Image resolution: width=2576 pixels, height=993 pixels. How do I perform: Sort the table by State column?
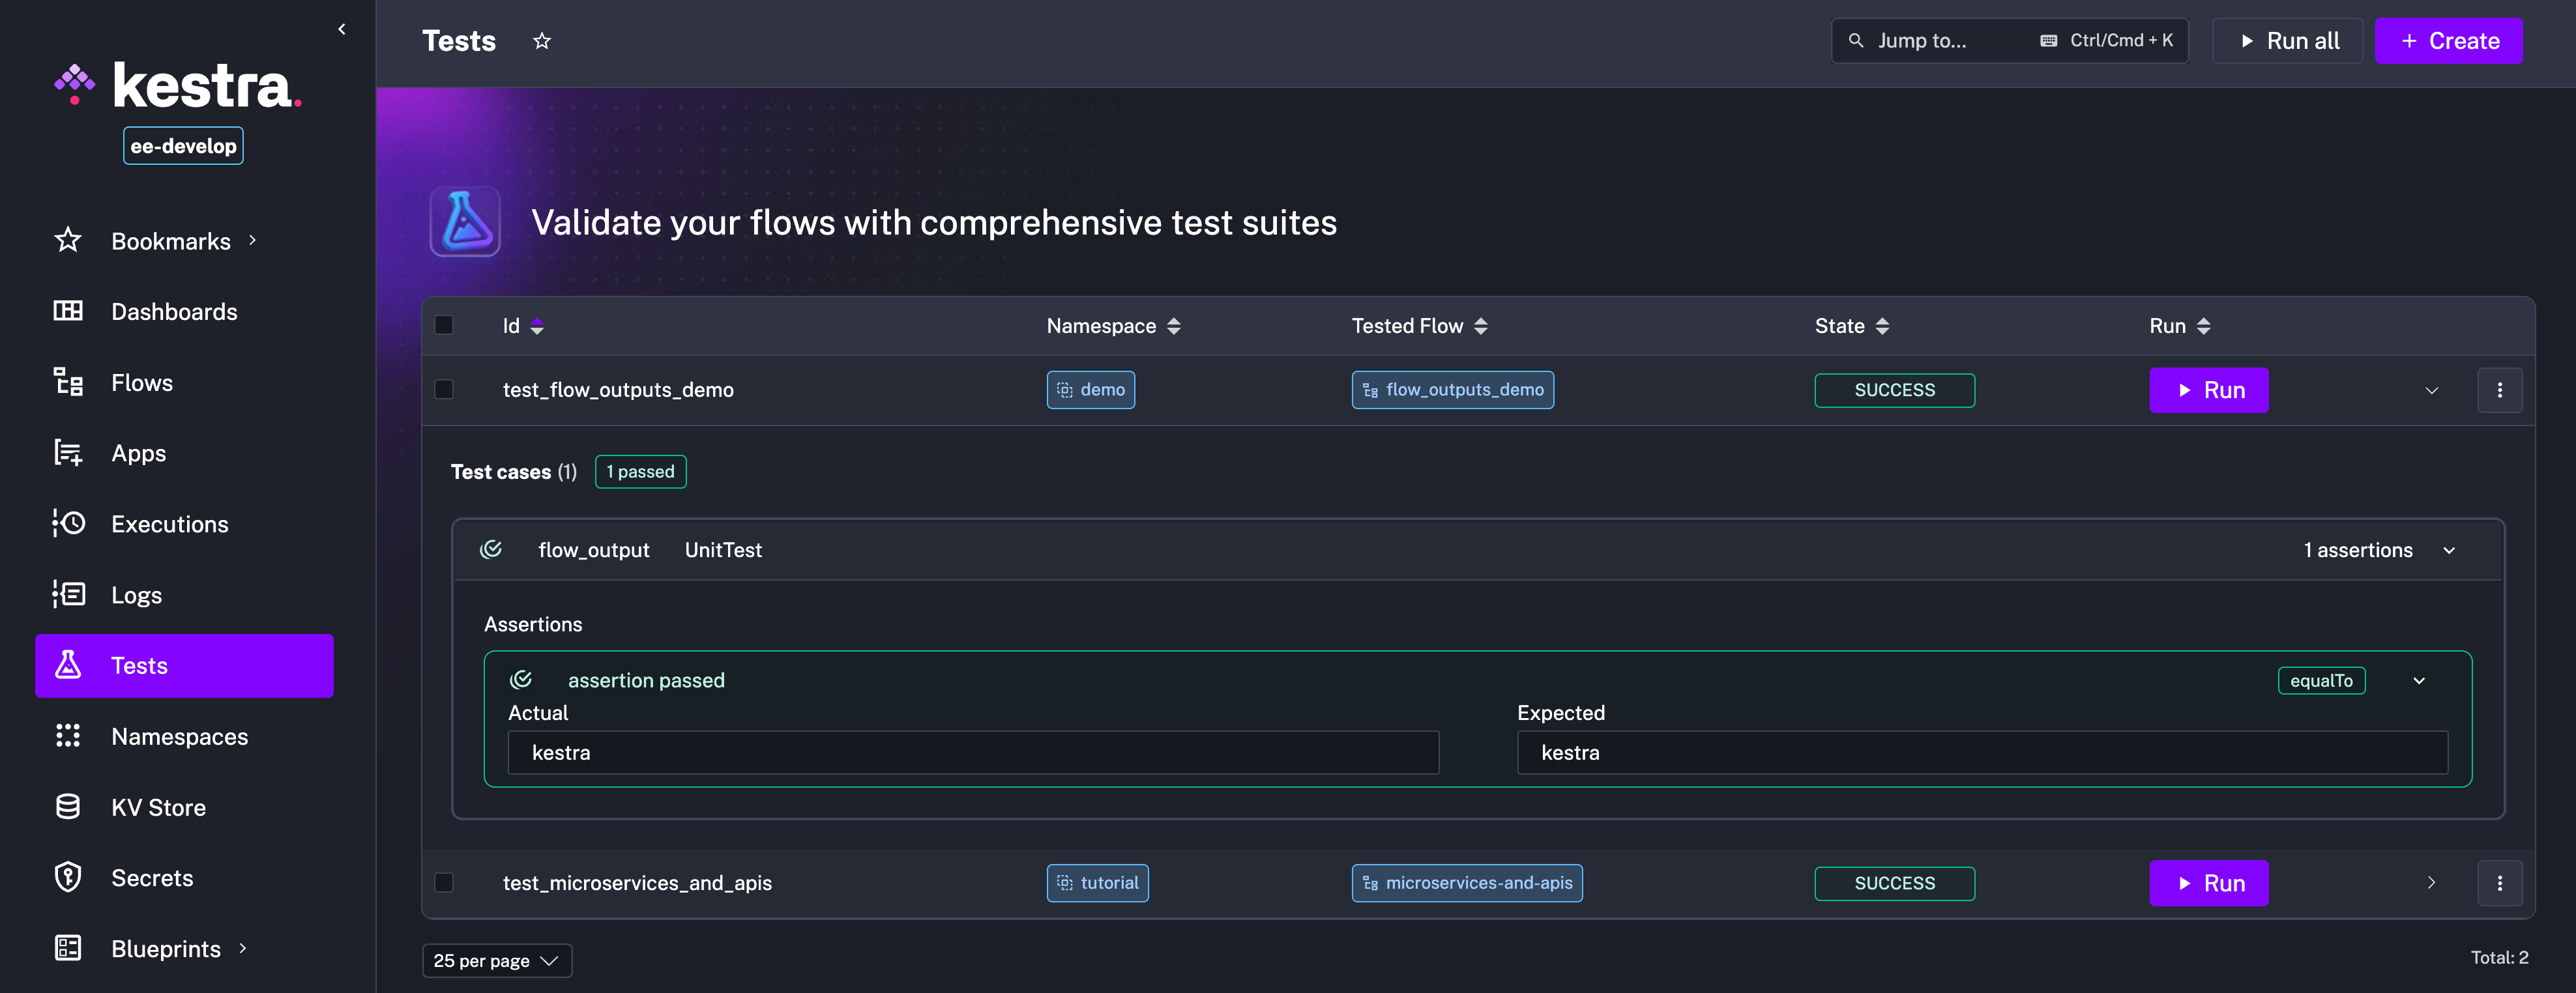pos(1882,326)
